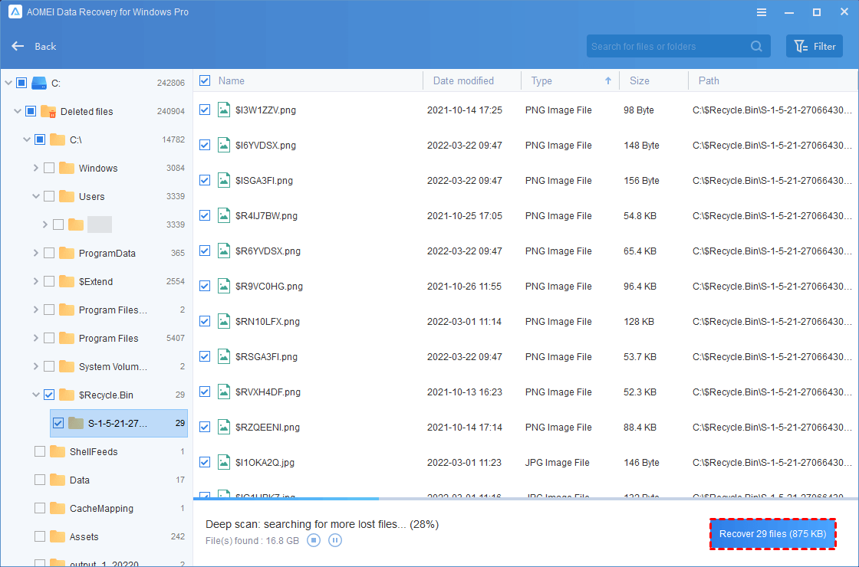The image size is (859, 567).
Task: Collapse the Deleted files node
Action: pos(17,111)
